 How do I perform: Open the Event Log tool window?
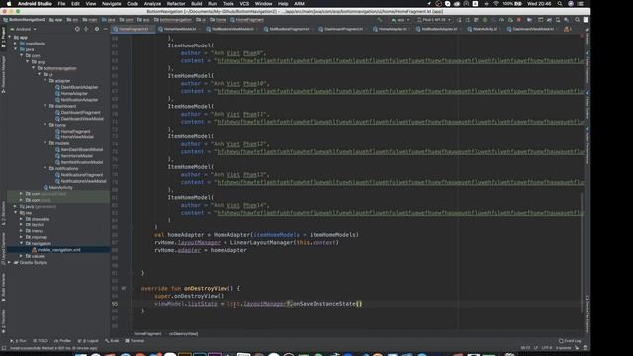(570, 341)
